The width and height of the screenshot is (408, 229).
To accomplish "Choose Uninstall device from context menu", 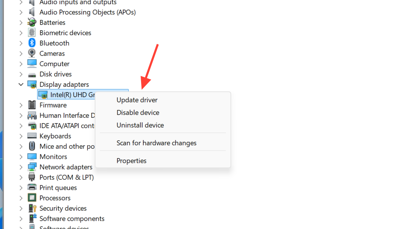I will (x=140, y=125).
